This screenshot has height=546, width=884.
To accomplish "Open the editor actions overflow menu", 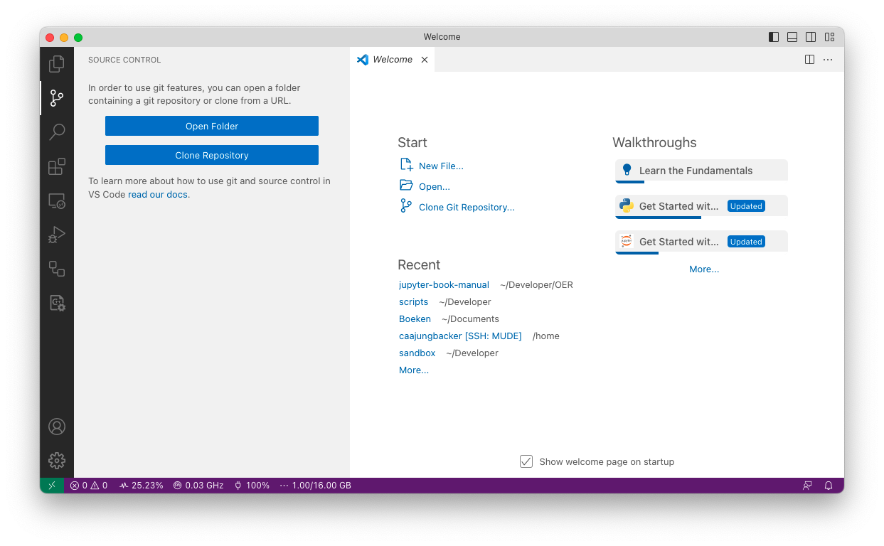I will tap(827, 60).
